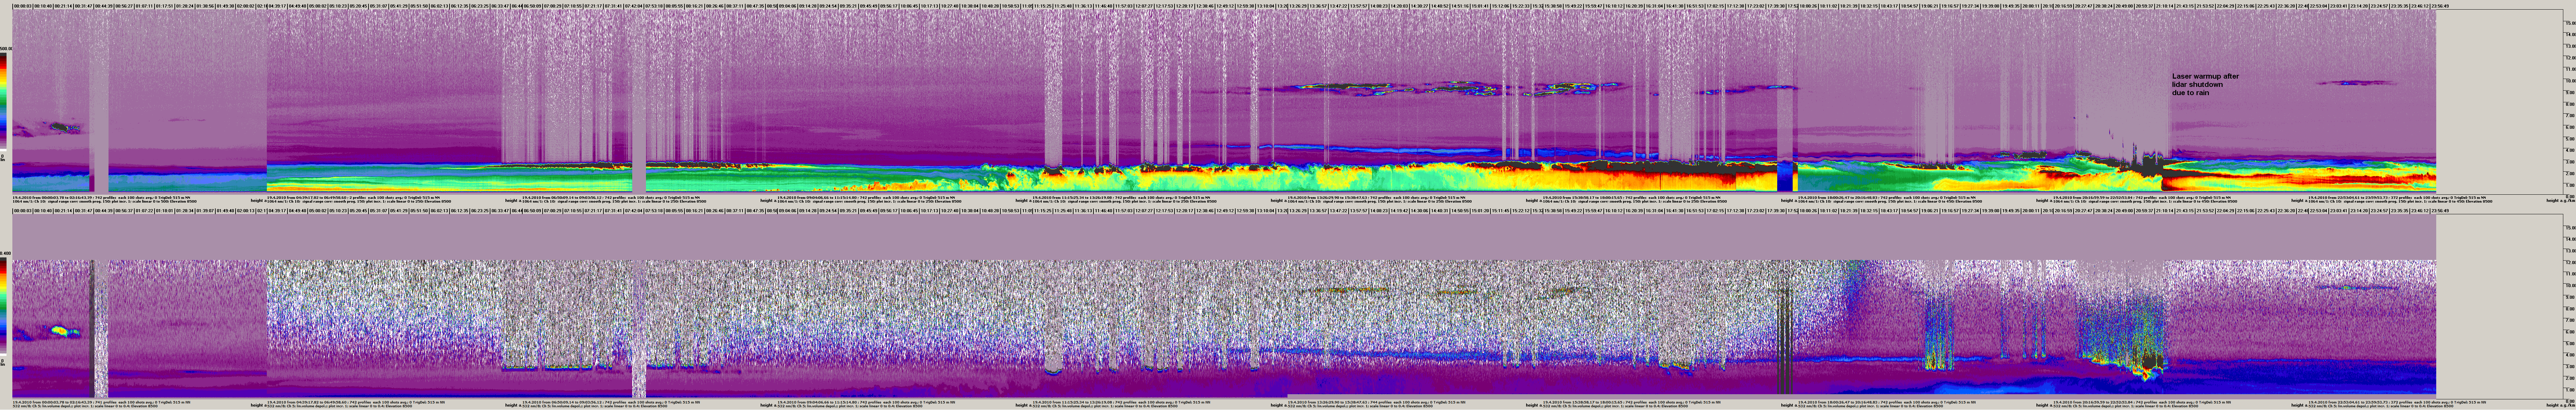Image resolution: width=2576 pixels, height=410 pixels.
Task: Click the 01:18:01 time tick label
Action: pos(164,211)
